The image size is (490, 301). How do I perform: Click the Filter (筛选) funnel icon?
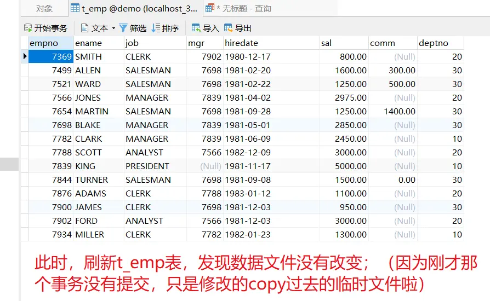[123, 28]
